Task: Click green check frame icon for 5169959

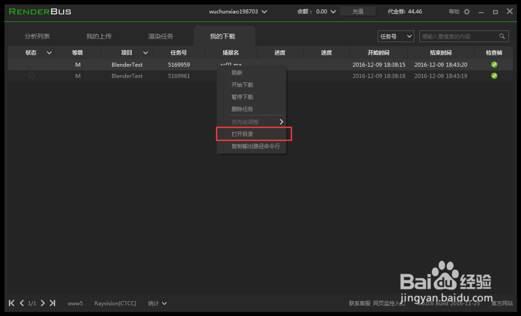Action: click(x=494, y=65)
